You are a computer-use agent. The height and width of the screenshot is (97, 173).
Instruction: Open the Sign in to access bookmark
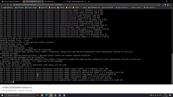point(122,8)
